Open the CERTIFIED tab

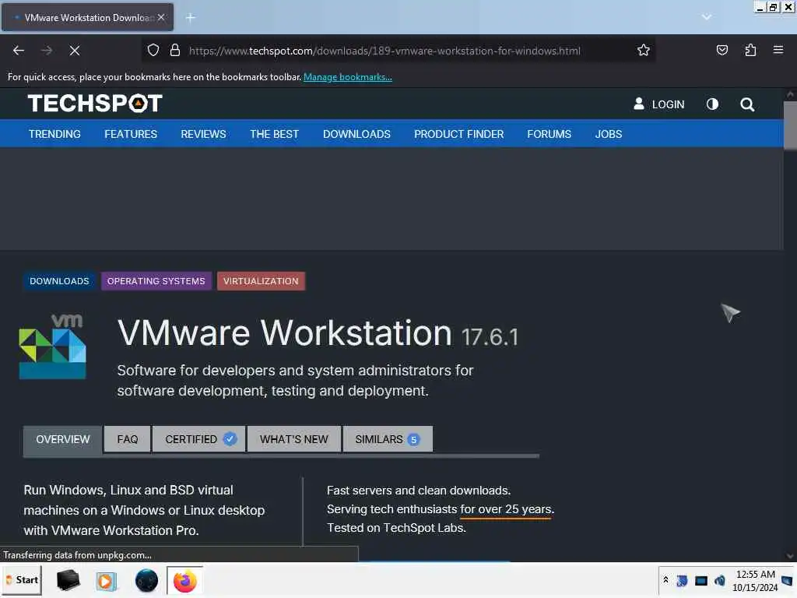coord(198,439)
